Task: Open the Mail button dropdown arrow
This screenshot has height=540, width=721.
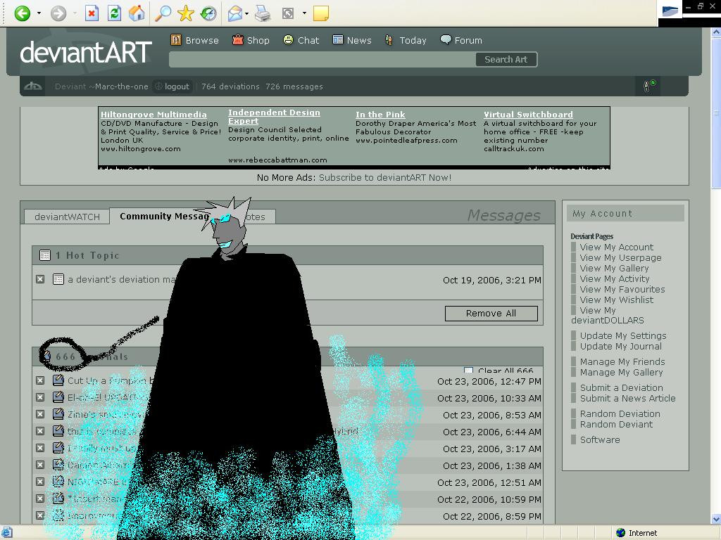Action: click(x=247, y=13)
